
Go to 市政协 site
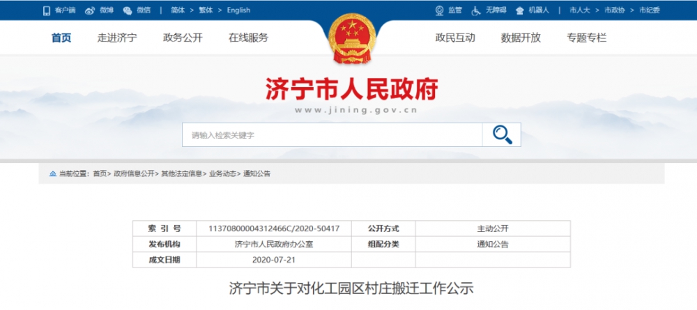click(614, 10)
